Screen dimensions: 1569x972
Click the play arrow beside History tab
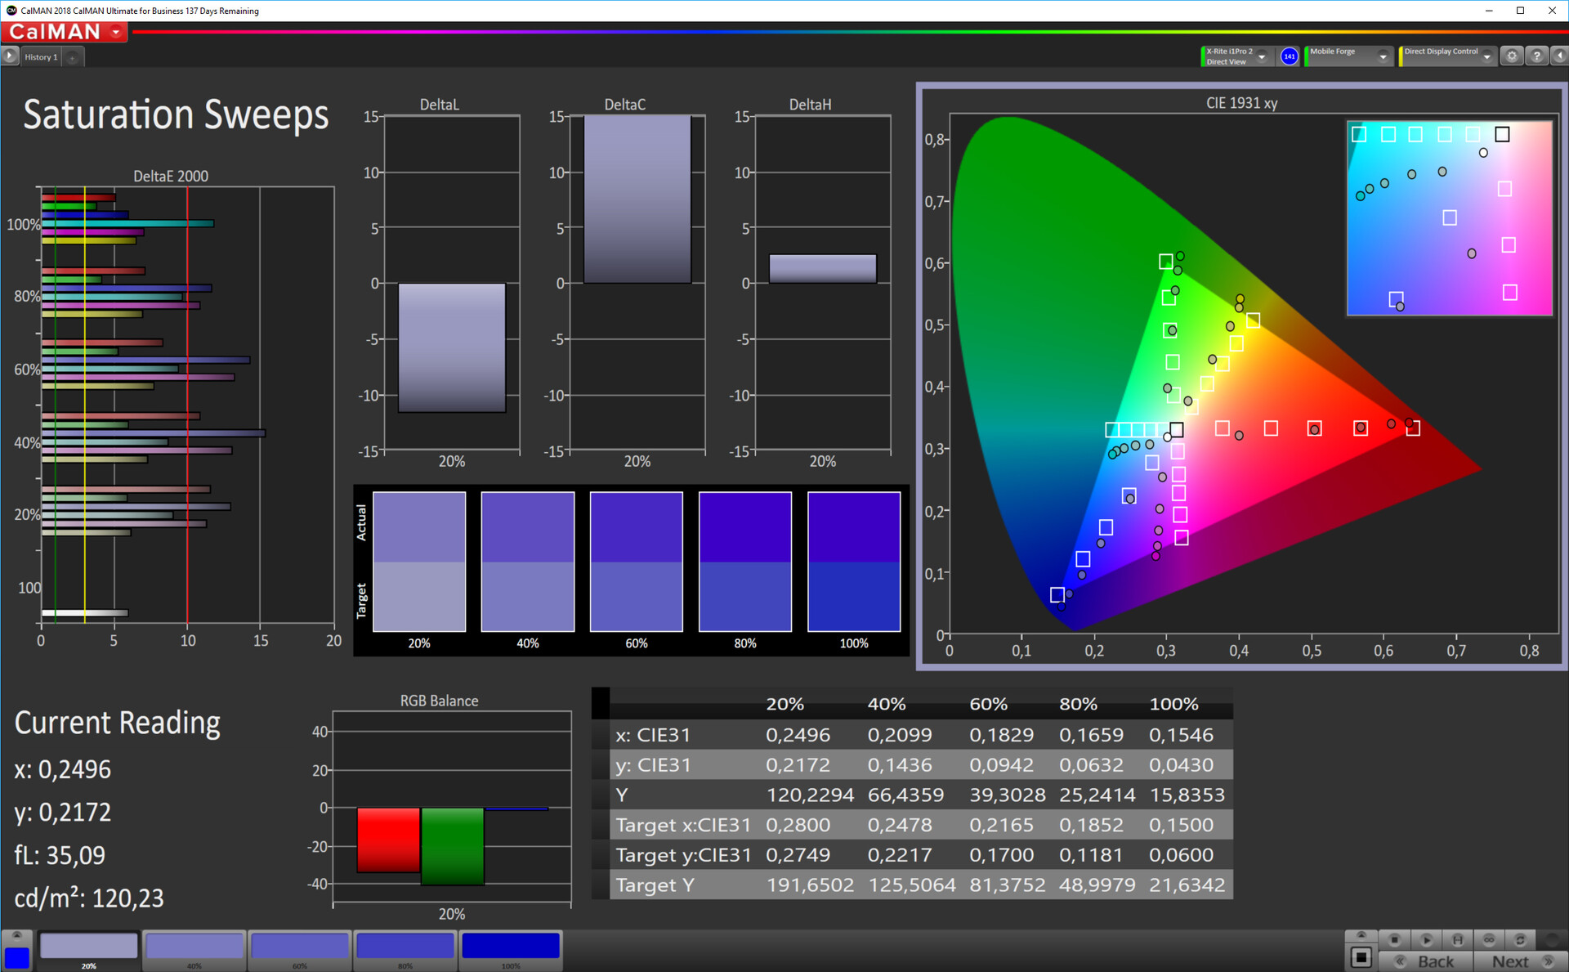coord(10,56)
